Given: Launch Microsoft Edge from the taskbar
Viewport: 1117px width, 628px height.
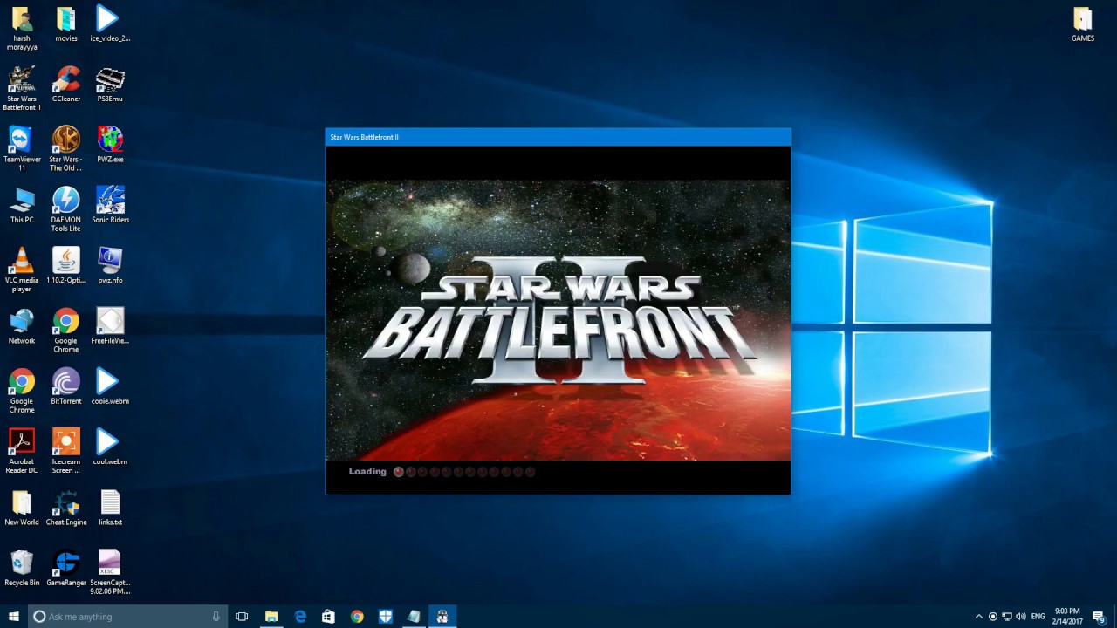Looking at the screenshot, I should coord(300,617).
